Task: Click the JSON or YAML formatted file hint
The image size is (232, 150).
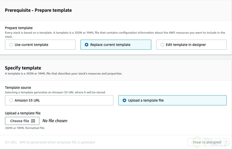Action: [25, 128]
